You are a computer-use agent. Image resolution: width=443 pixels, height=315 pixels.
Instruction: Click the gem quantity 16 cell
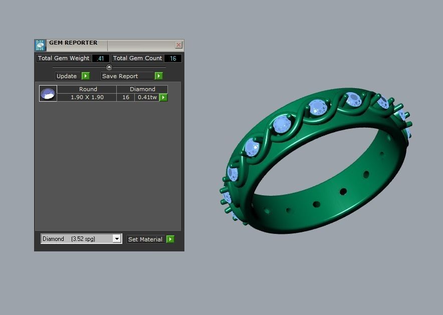tap(126, 97)
